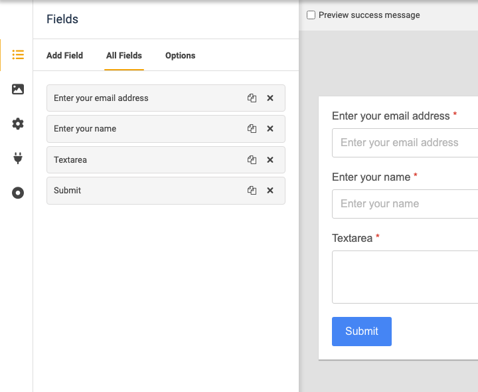Duplicate the 'Enter your name' field

click(252, 128)
